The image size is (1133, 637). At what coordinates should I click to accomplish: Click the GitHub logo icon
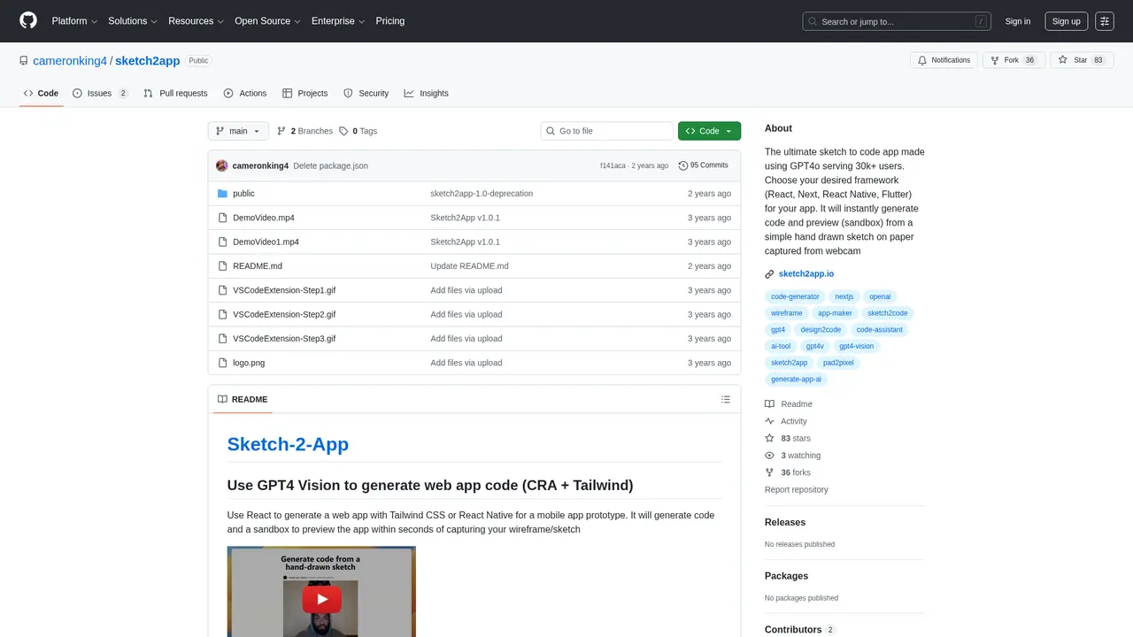pyautogui.click(x=28, y=20)
